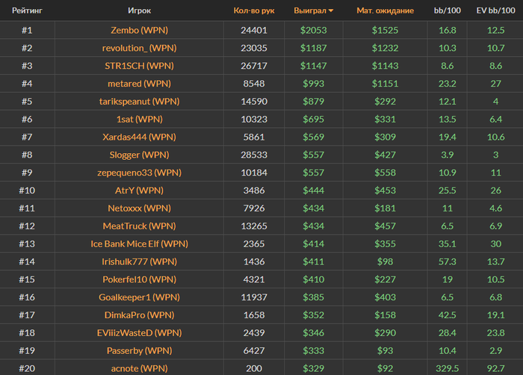
Task: Open player Irishulk777 (WPN) profile
Action: 140,261
